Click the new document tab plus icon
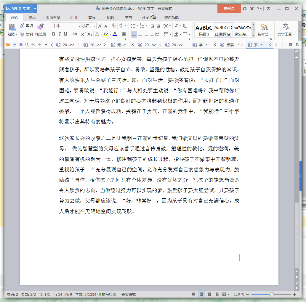 [x=283, y=45]
